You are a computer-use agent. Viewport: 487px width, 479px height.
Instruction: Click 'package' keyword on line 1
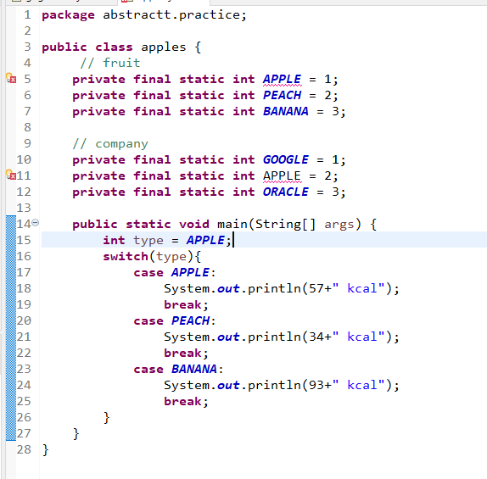(x=68, y=15)
